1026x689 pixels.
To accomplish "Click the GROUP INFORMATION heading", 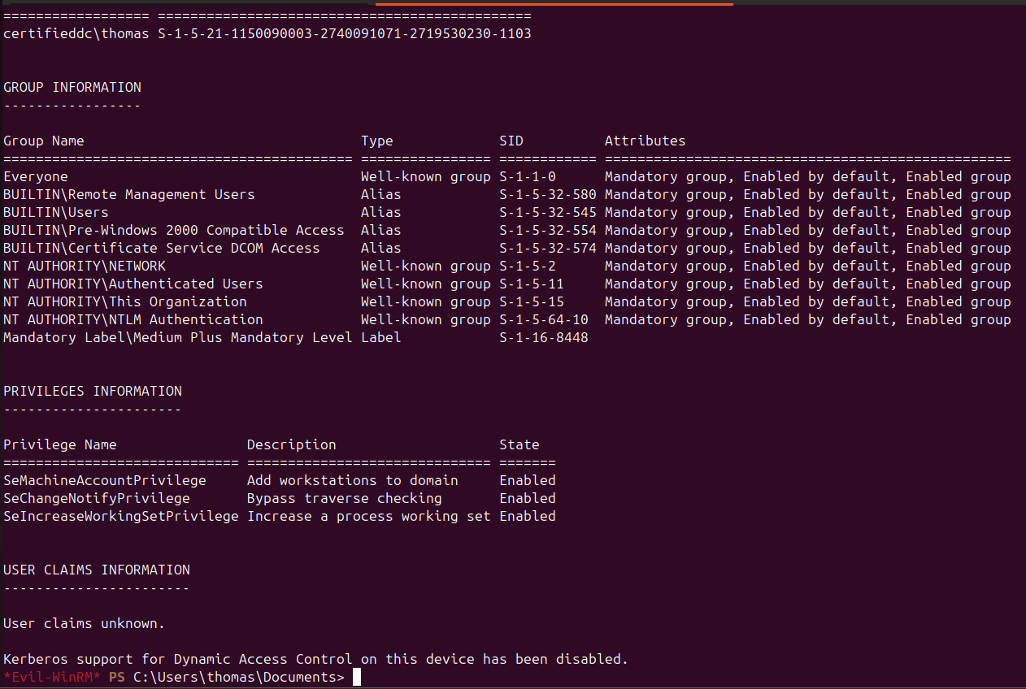I will (x=72, y=88).
